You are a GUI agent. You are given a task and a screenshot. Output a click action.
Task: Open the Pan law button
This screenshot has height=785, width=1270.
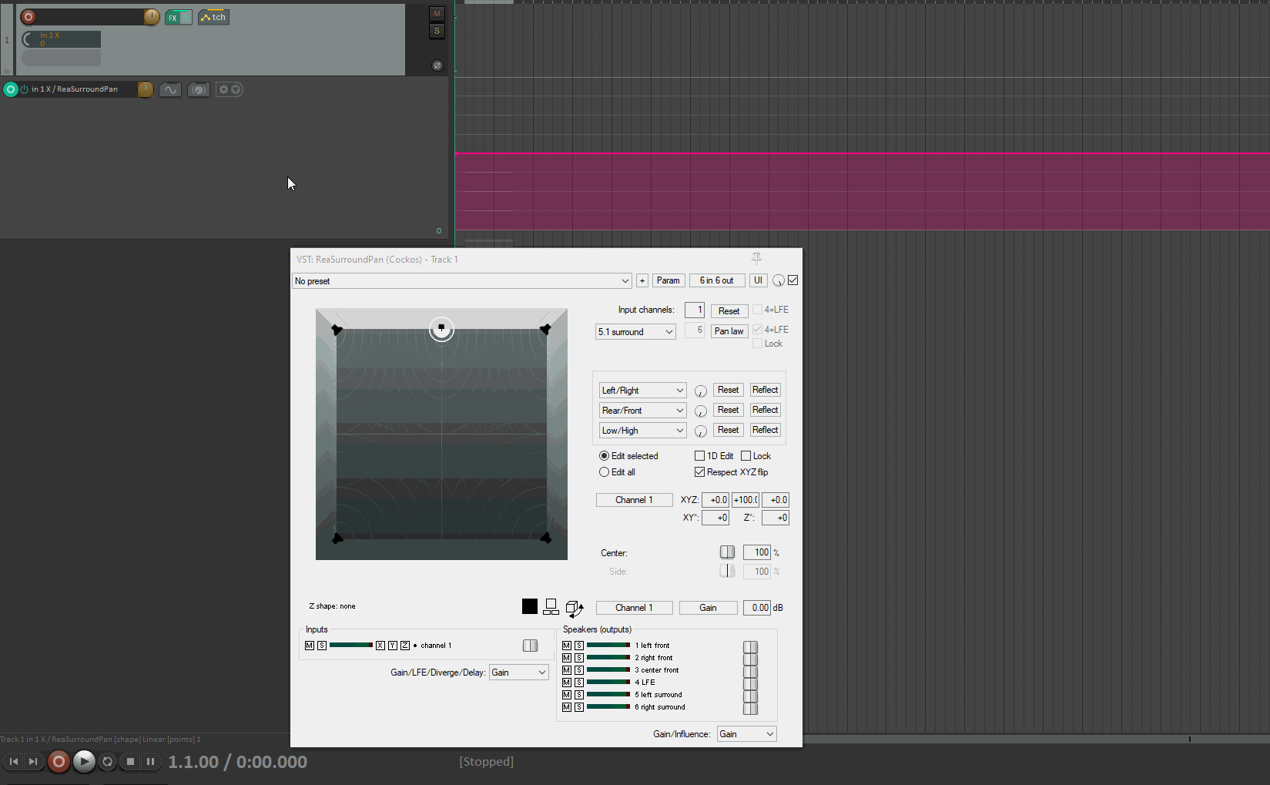[x=729, y=331]
